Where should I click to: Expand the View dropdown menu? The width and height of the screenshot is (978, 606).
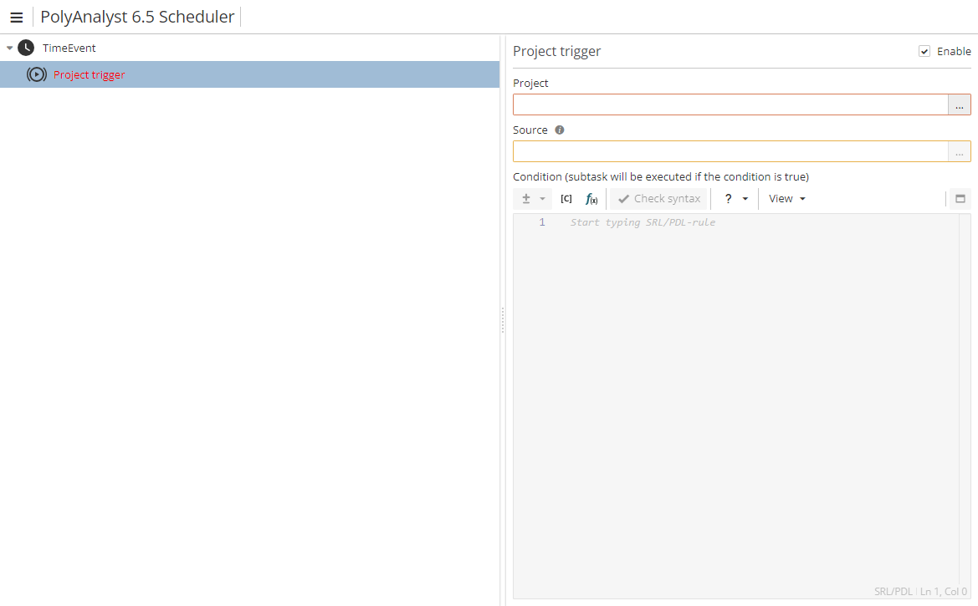786,199
